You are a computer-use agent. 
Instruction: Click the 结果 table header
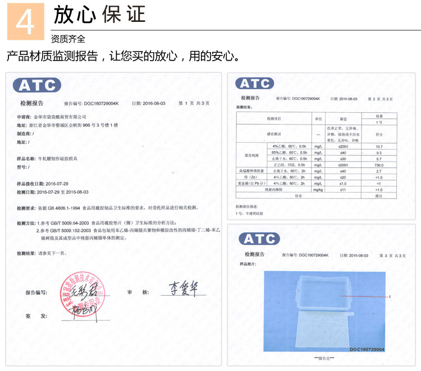click(379, 116)
